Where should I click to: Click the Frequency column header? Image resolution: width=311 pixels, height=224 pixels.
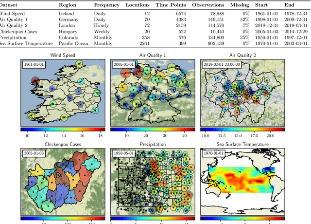107,5
